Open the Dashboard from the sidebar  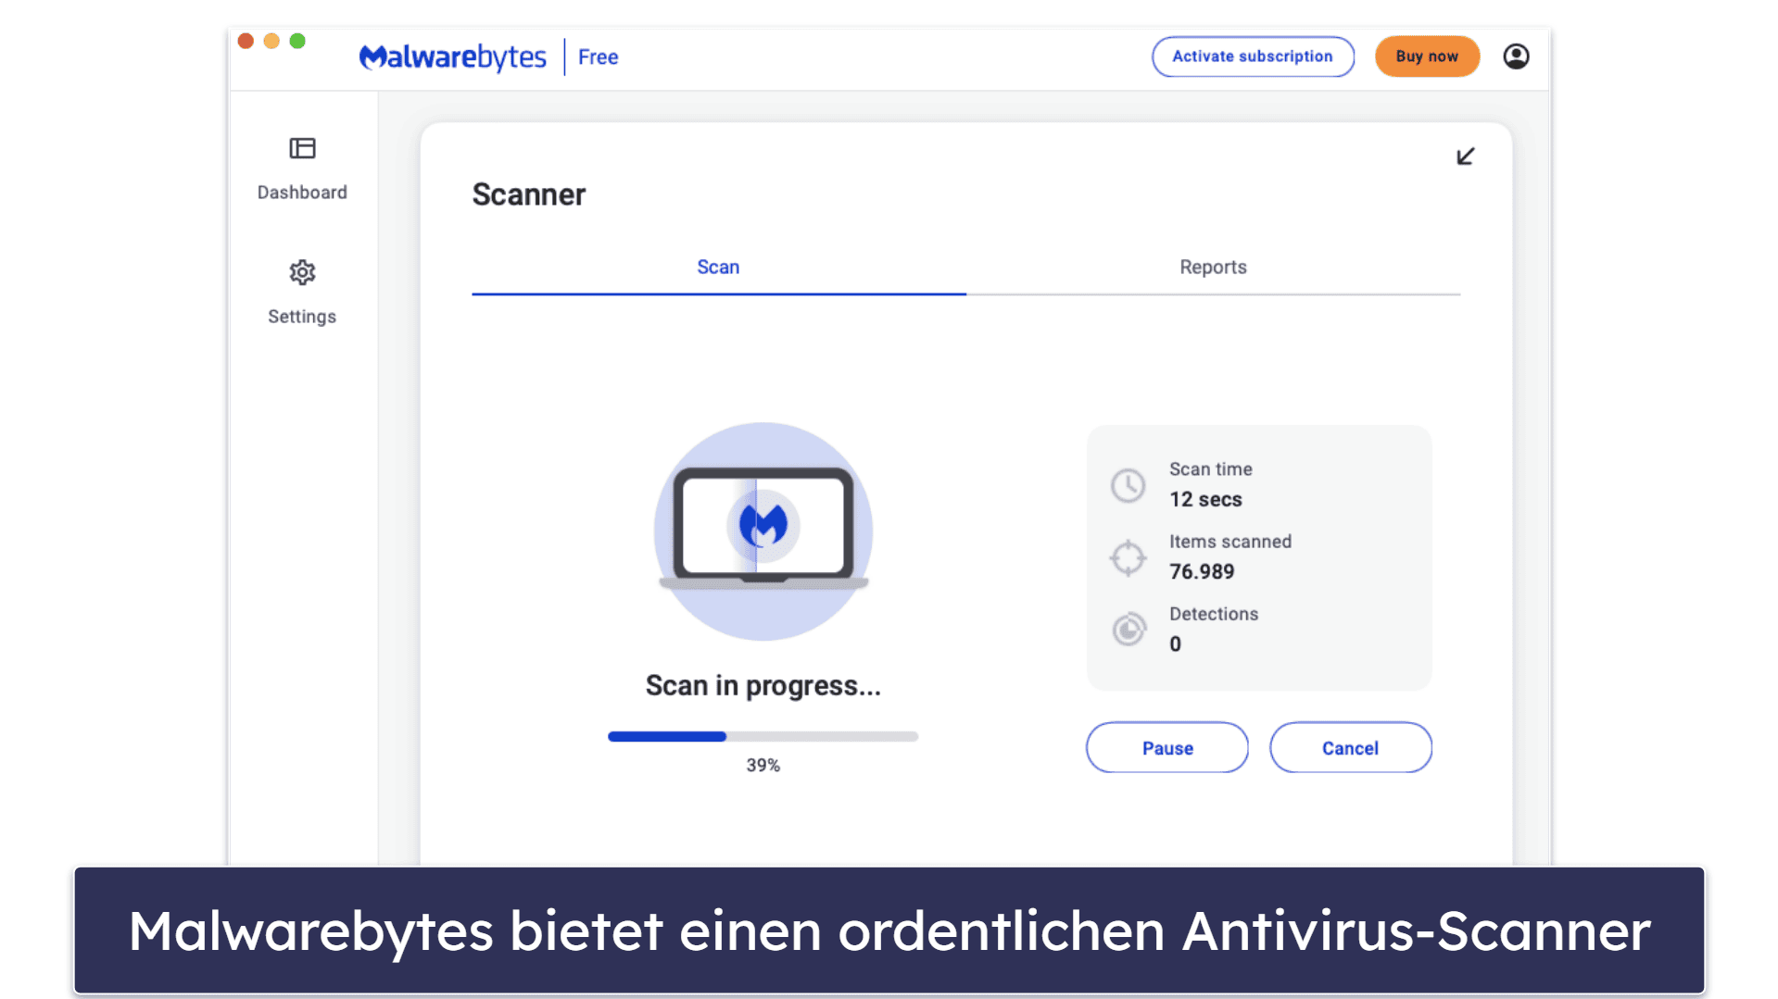(x=302, y=169)
